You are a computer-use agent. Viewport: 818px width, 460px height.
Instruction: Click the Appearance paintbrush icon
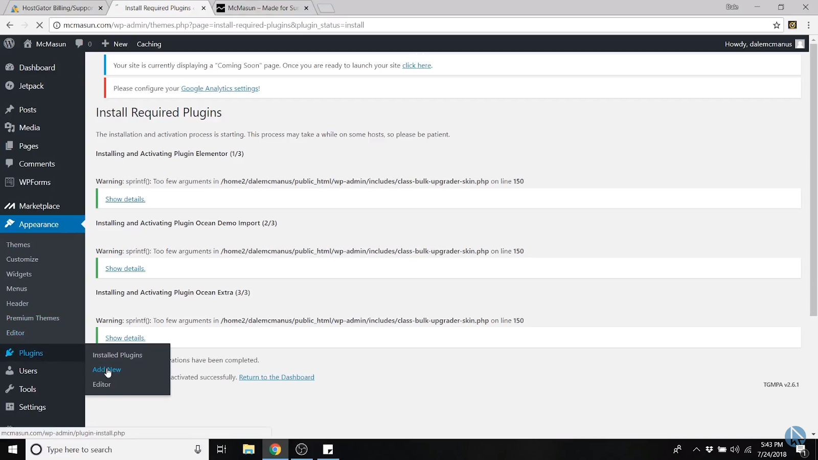(x=10, y=224)
